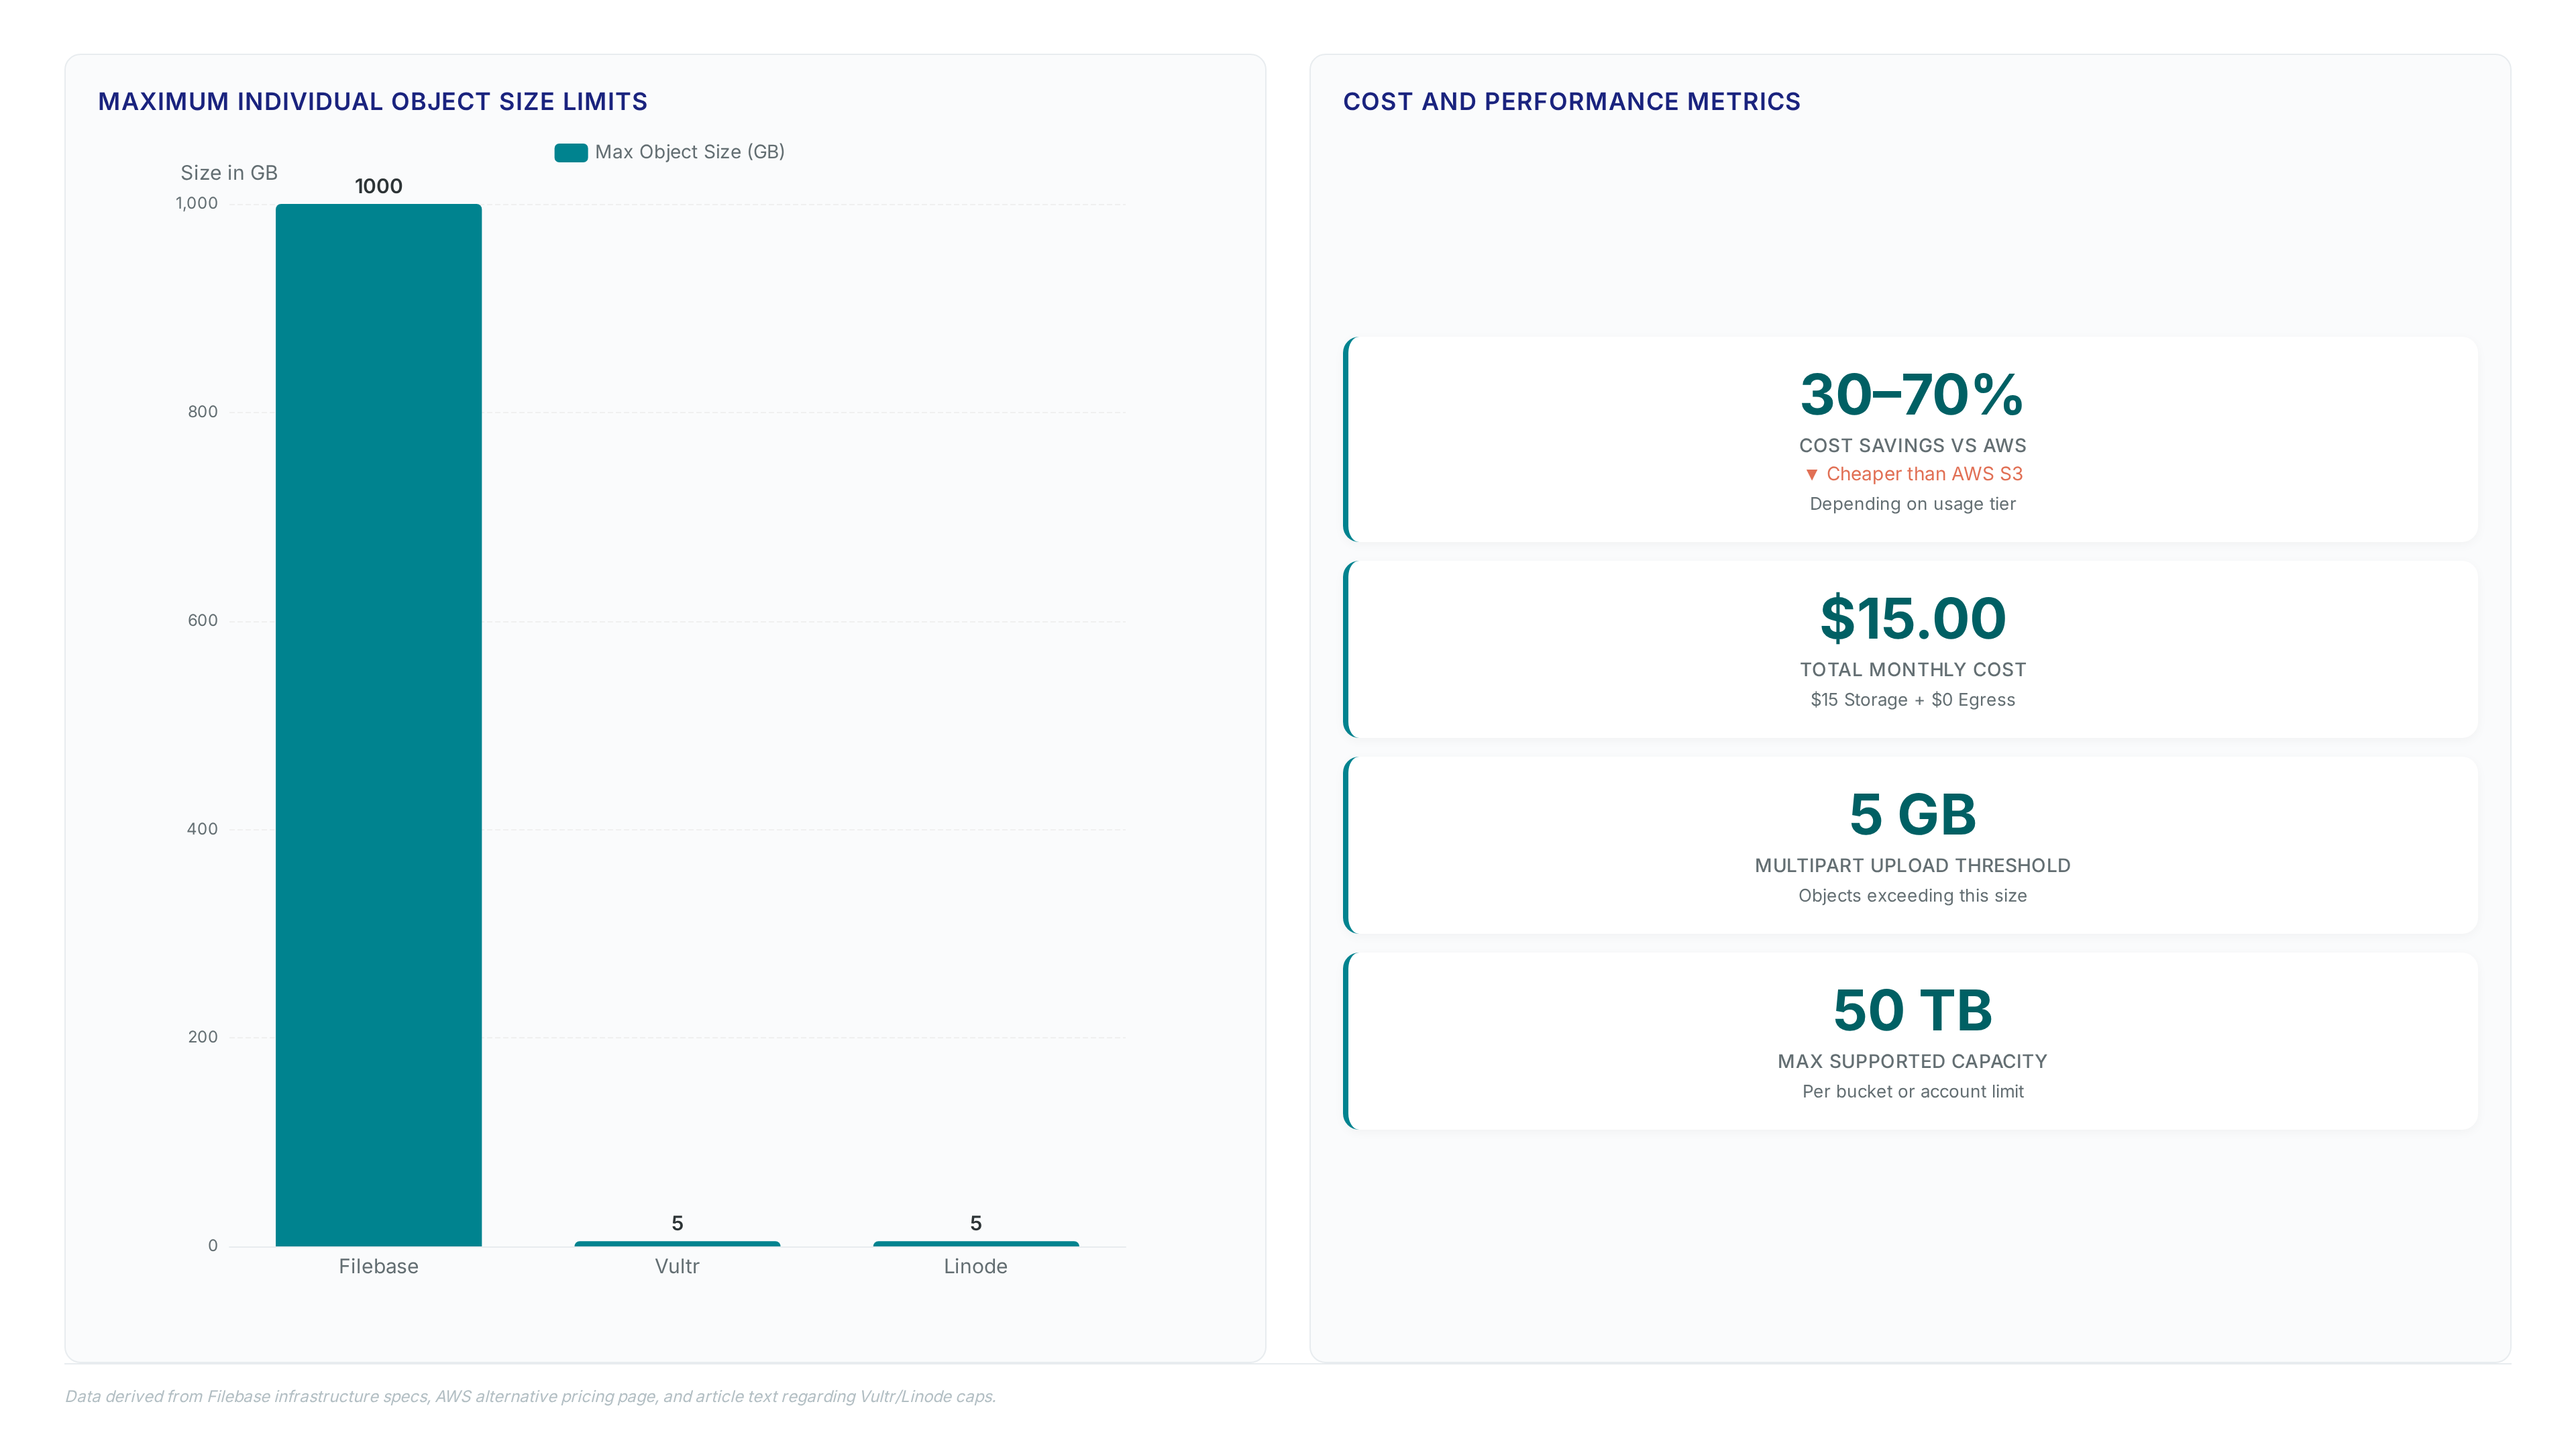Click the Maximum Individual Object Size Limits heading
The image size is (2576, 1449).
pyautogui.click(x=373, y=102)
